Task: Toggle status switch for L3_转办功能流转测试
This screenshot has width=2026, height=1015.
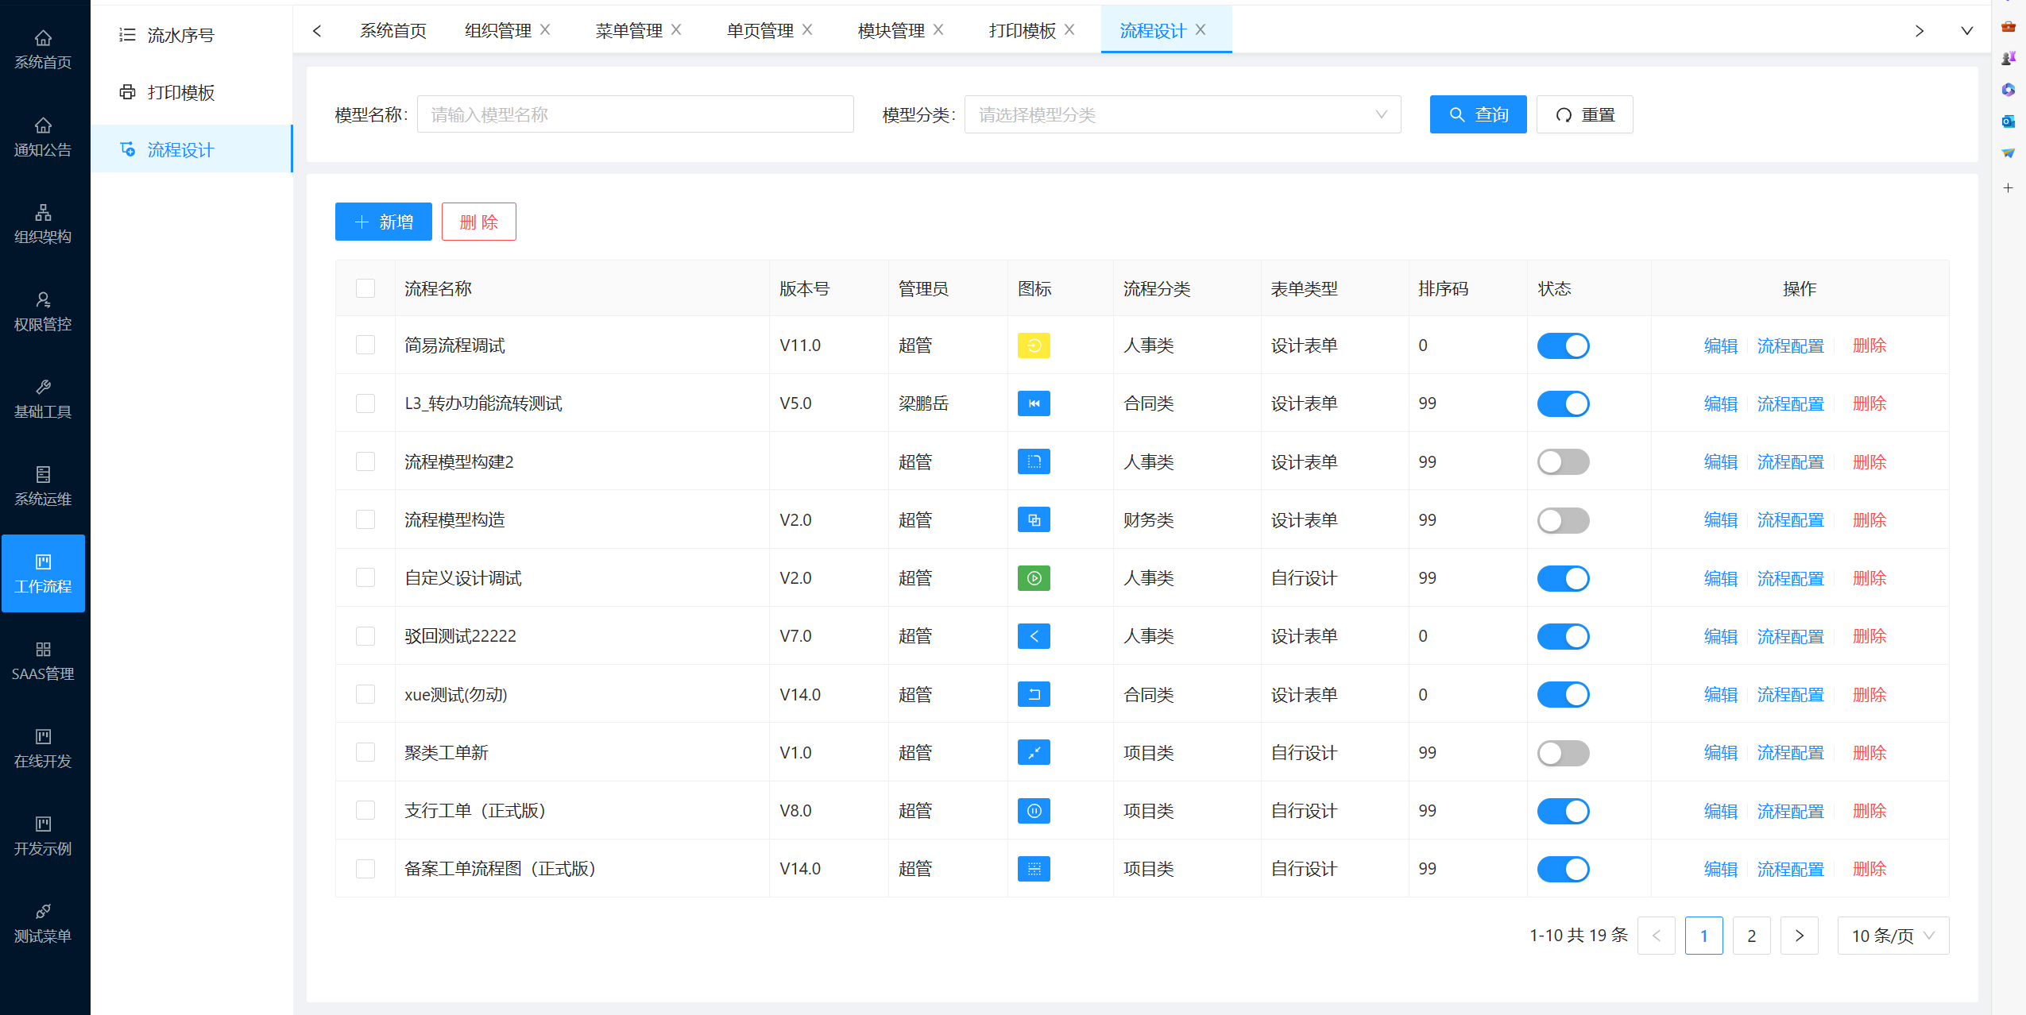Action: pyautogui.click(x=1563, y=403)
